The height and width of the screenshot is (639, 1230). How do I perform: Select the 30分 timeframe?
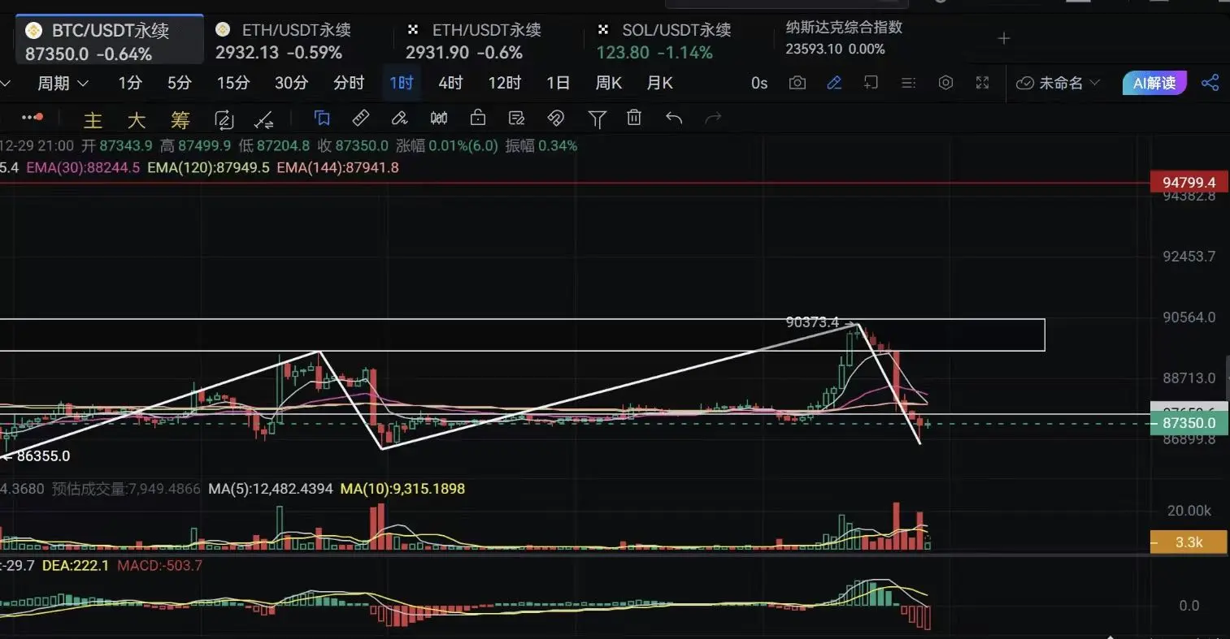pyautogui.click(x=292, y=83)
